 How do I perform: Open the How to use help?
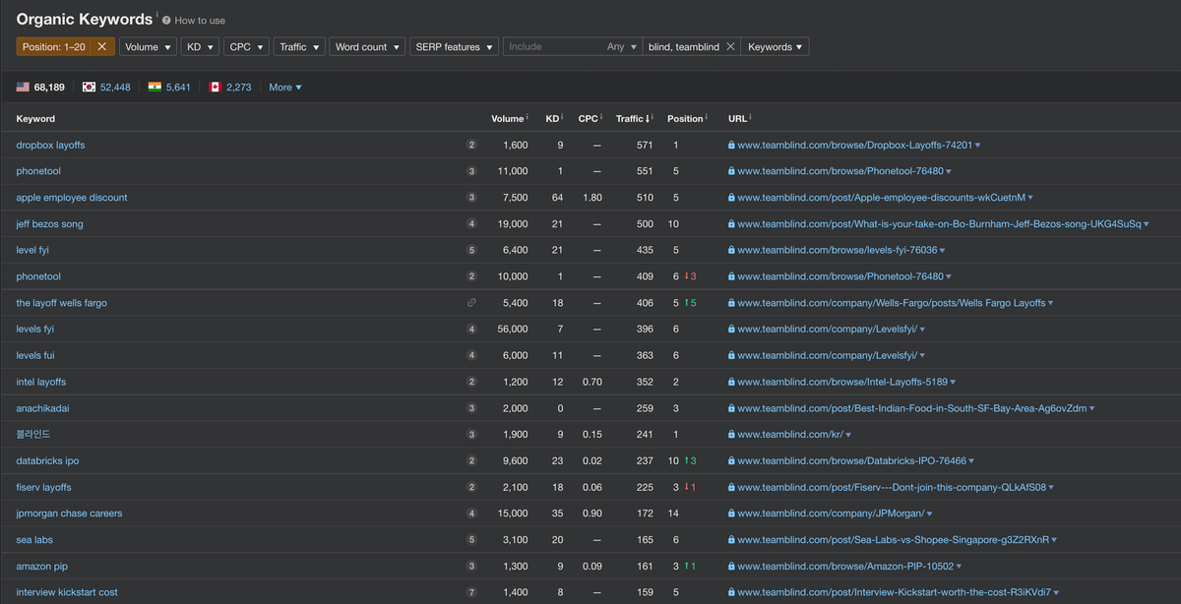point(200,21)
